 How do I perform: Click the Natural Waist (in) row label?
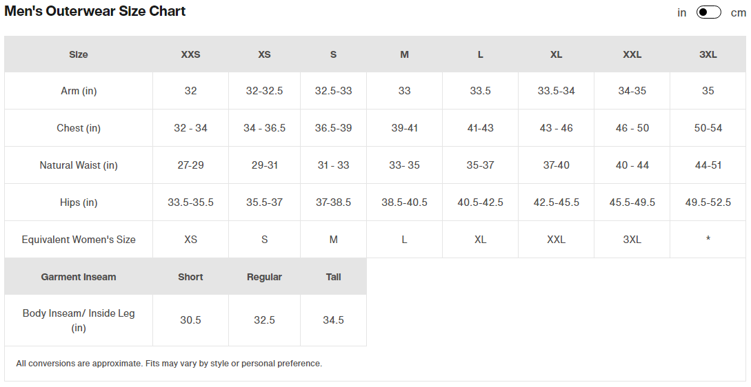click(79, 165)
